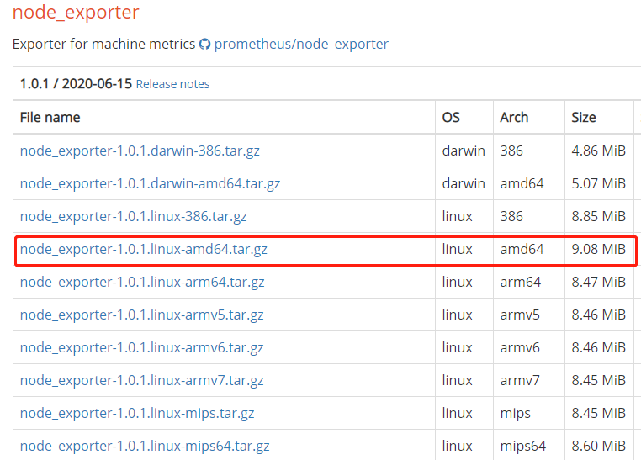The height and width of the screenshot is (460, 641).
Task: Click the GitHub icon beside prometheus/node_exporter
Action: tap(204, 44)
